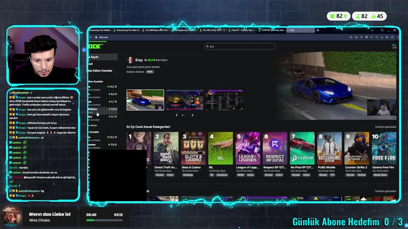Open the Grand Theft Auto category card
The height and width of the screenshot is (229, 408).
(166, 148)
